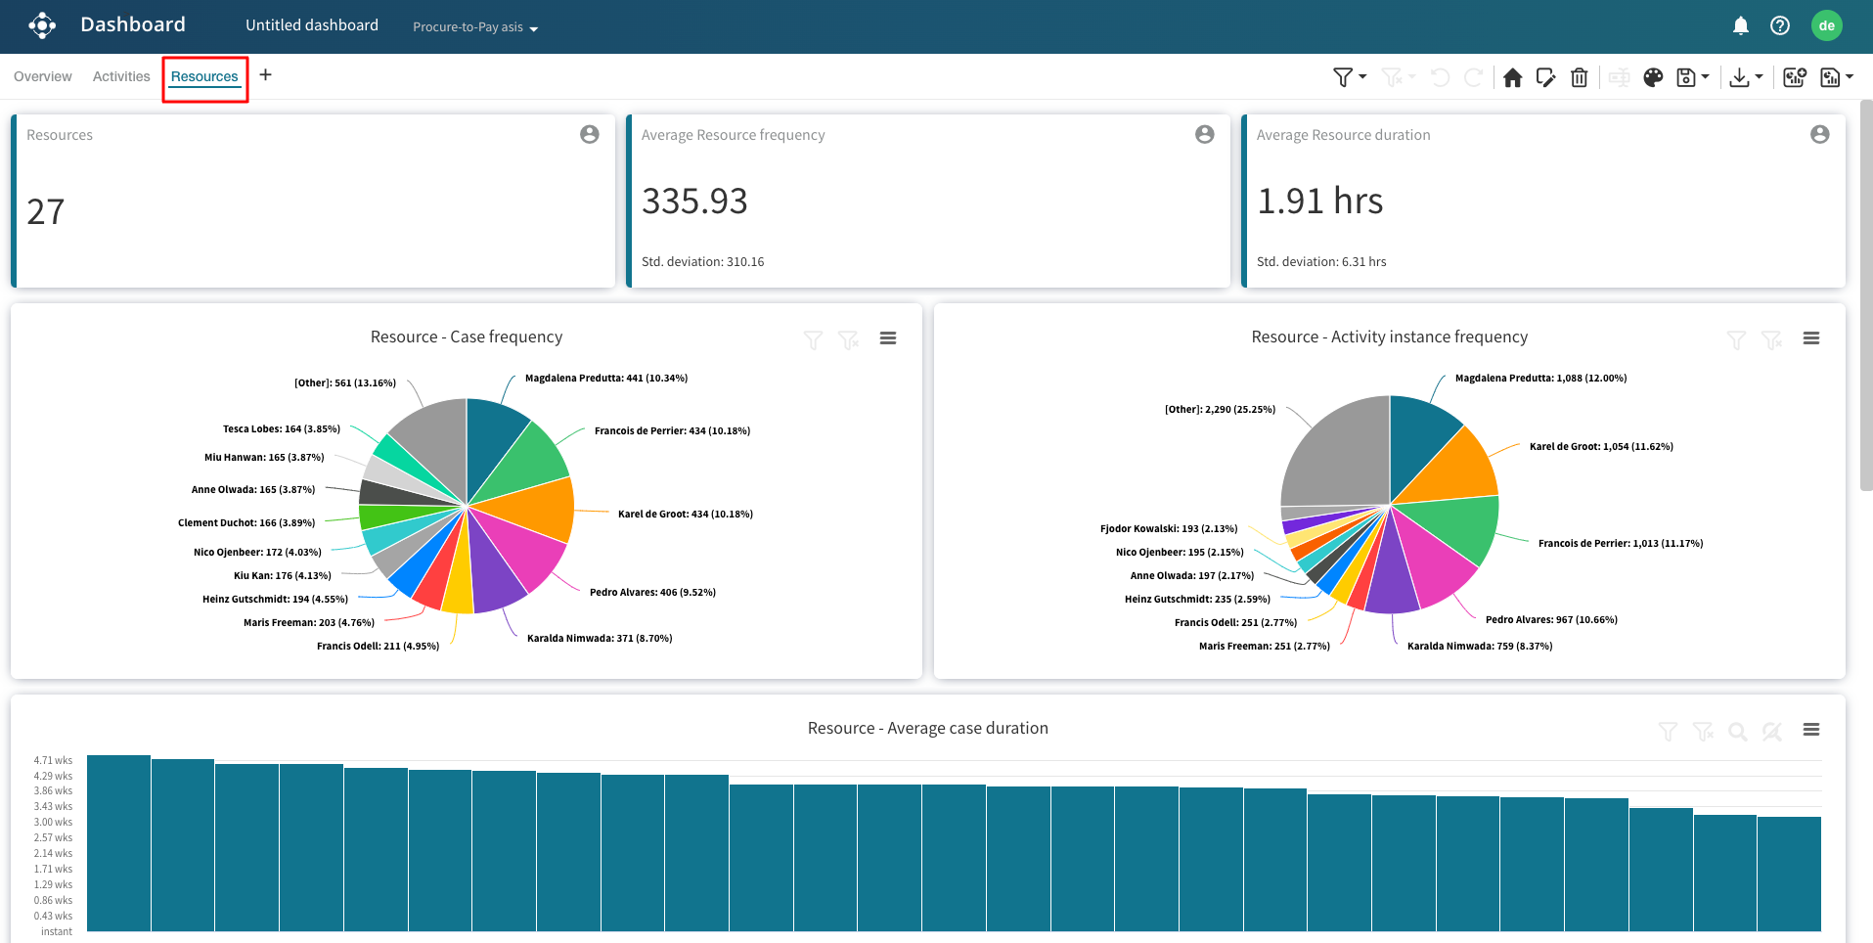Viewport: 1873px width, 943px height.
Task: Open the notifications bell
Action: click(x=1740, y=26)
